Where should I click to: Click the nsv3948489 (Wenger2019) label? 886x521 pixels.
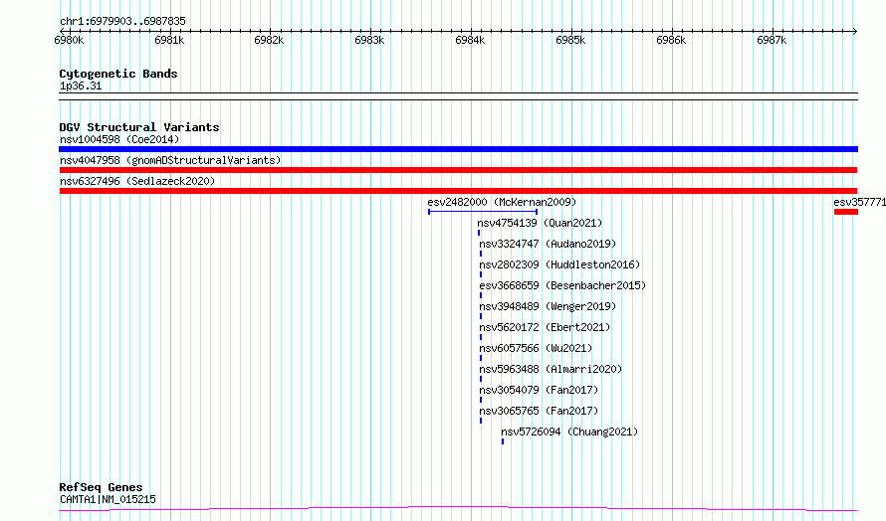pos(548,306)
